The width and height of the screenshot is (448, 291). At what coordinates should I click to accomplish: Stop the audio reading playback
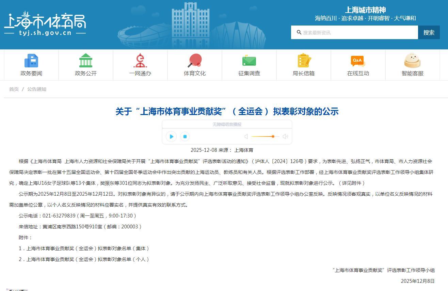(185, 136)
